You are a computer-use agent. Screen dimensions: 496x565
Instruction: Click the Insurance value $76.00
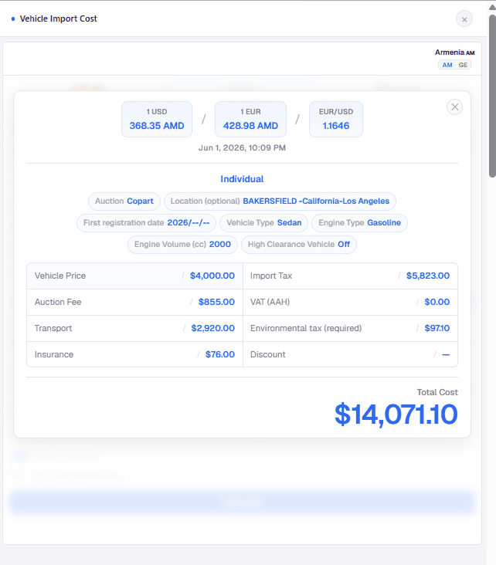click(x=220, y=354)
